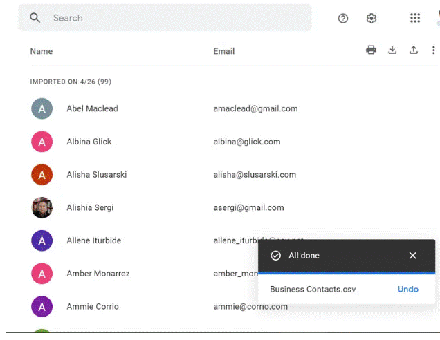Click Alishia Sergi's profile photo
This screenshot has height=340, width=440.
pos(42,207)
